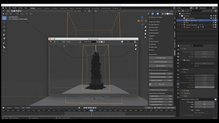Click the Directional burst button
The height and width of the screenshot is (123, 219).
tap(161, 58)
